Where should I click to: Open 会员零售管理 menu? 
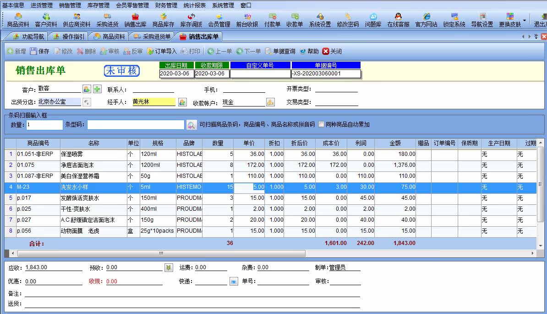[132, 5]
